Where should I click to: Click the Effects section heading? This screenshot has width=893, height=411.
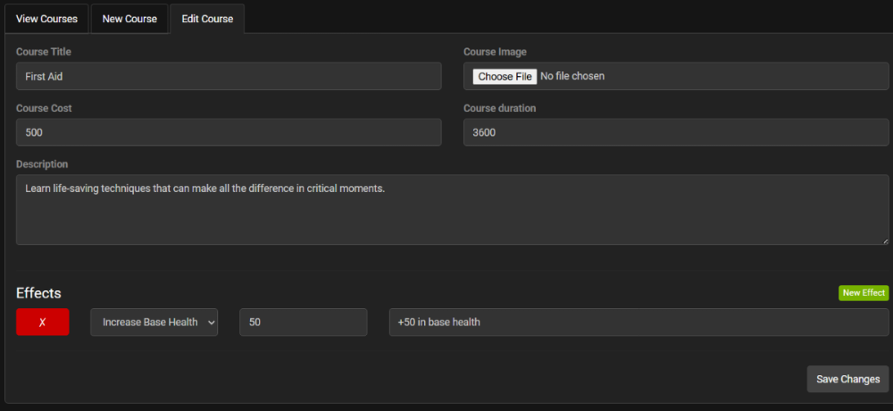[38, 293]
